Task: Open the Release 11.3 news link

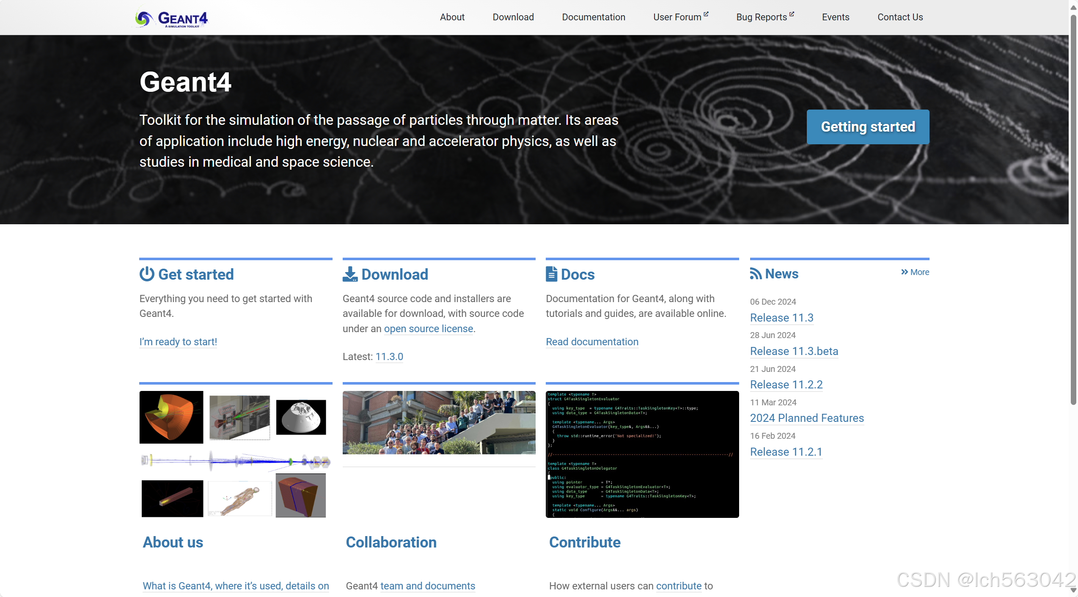Action: point(781,317)
